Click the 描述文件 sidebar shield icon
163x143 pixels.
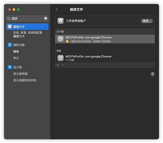(10, 27)
